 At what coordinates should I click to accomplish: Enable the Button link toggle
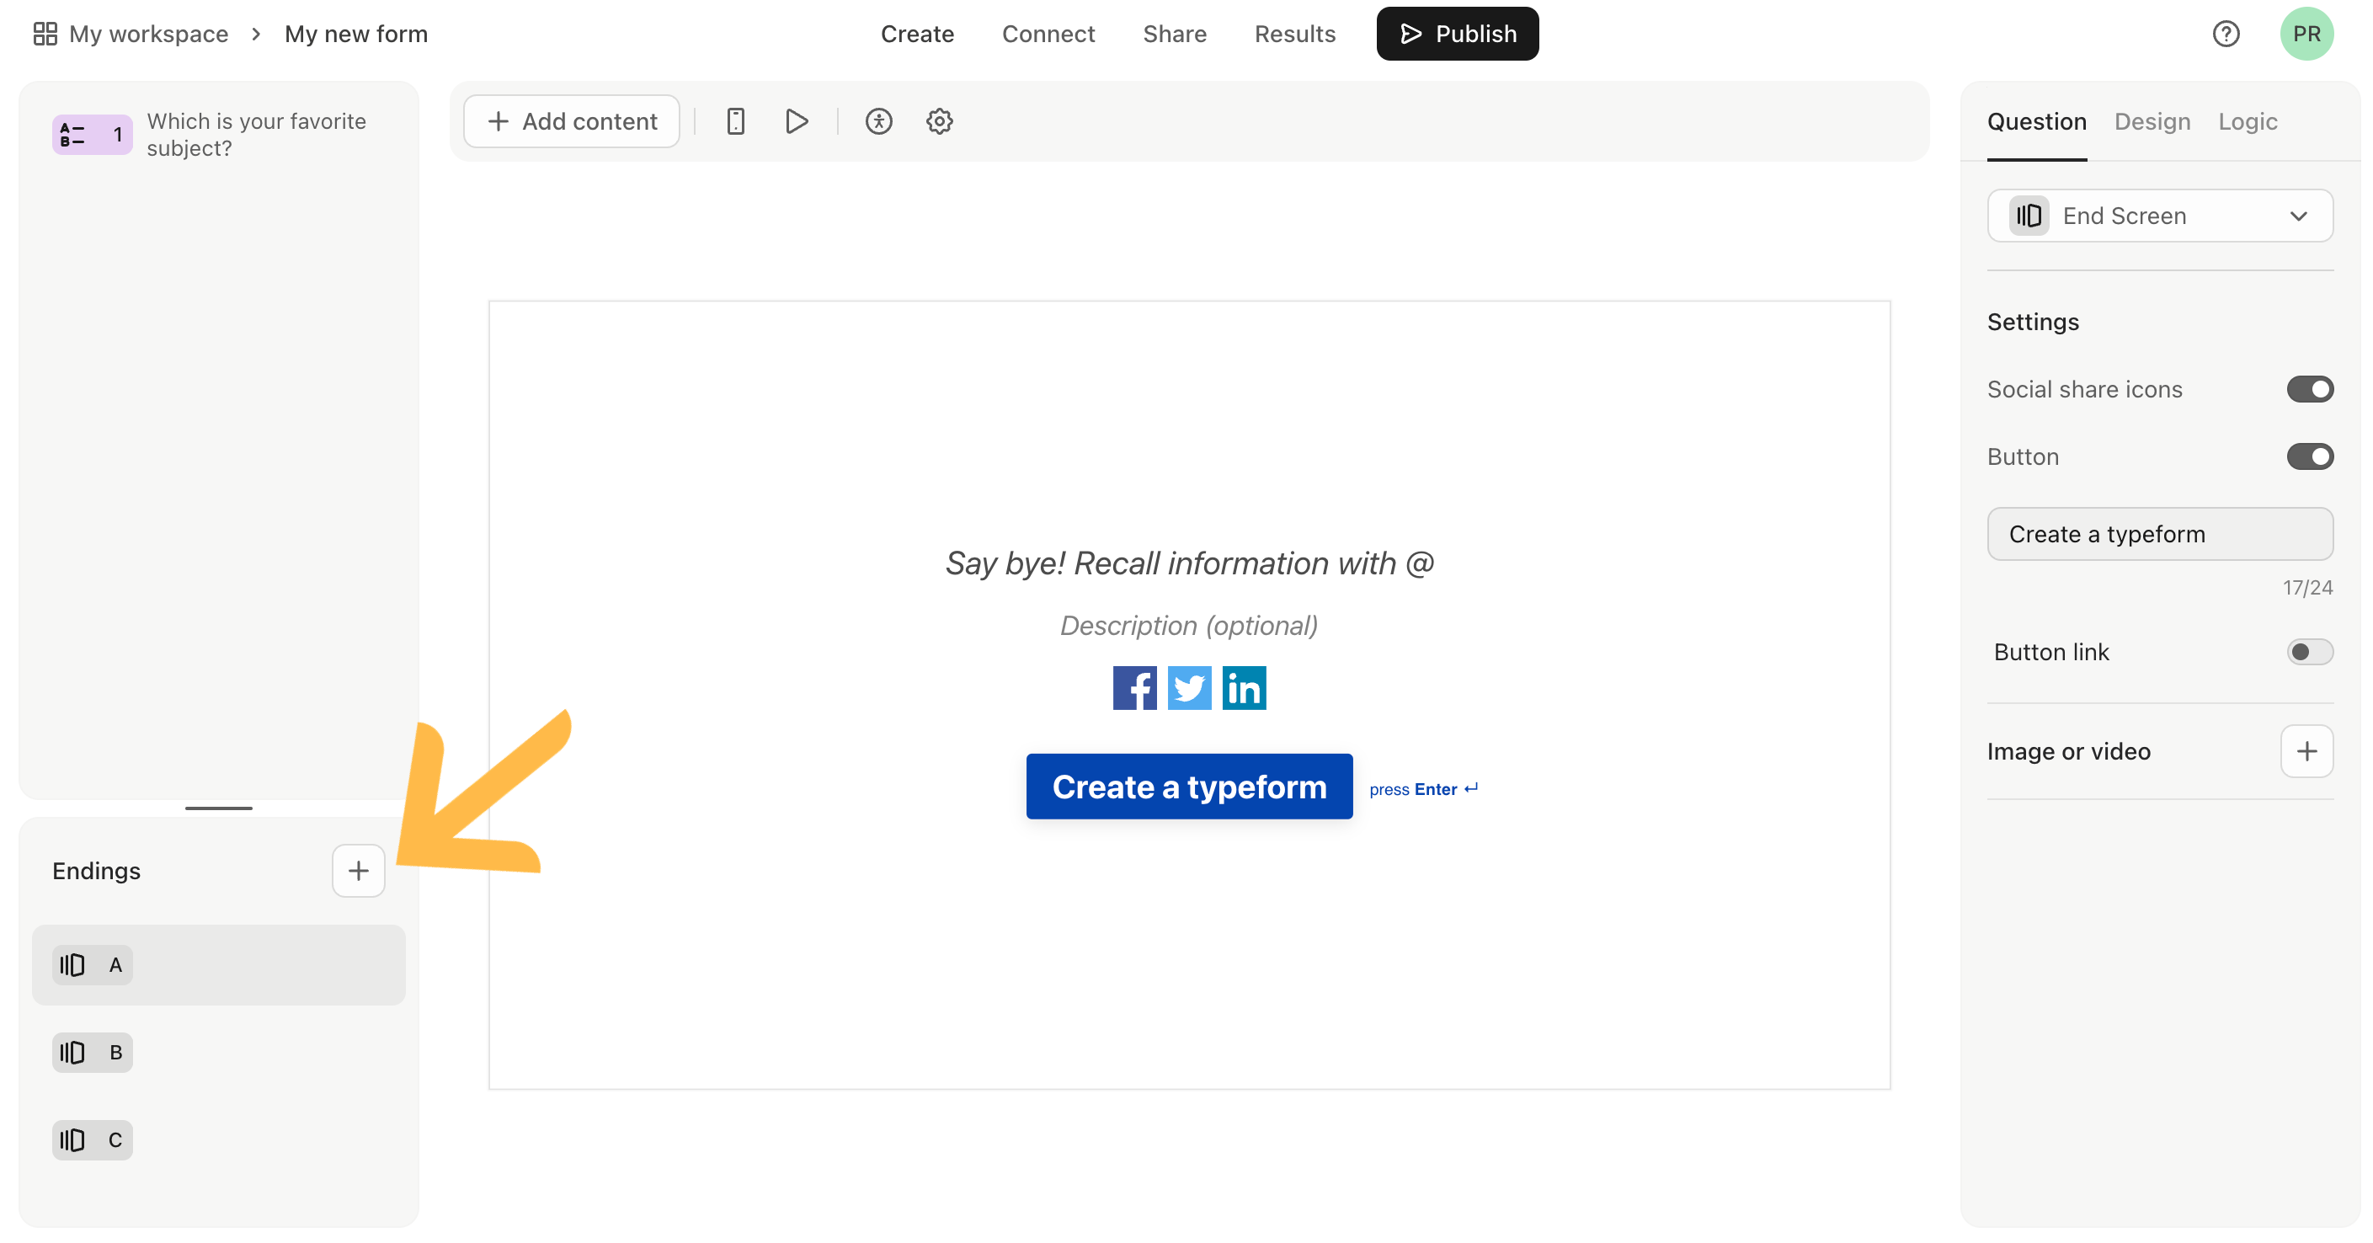pos(2310,652)
